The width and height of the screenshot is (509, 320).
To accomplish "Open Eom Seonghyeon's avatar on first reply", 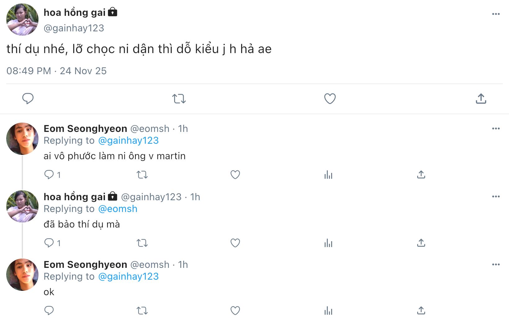I will (x=22, y=139).
